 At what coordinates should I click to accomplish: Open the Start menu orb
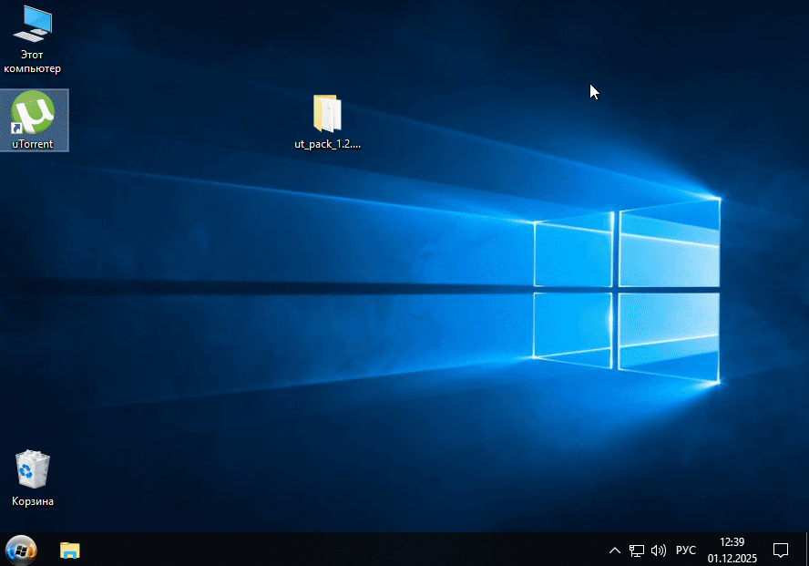[20, 550]
